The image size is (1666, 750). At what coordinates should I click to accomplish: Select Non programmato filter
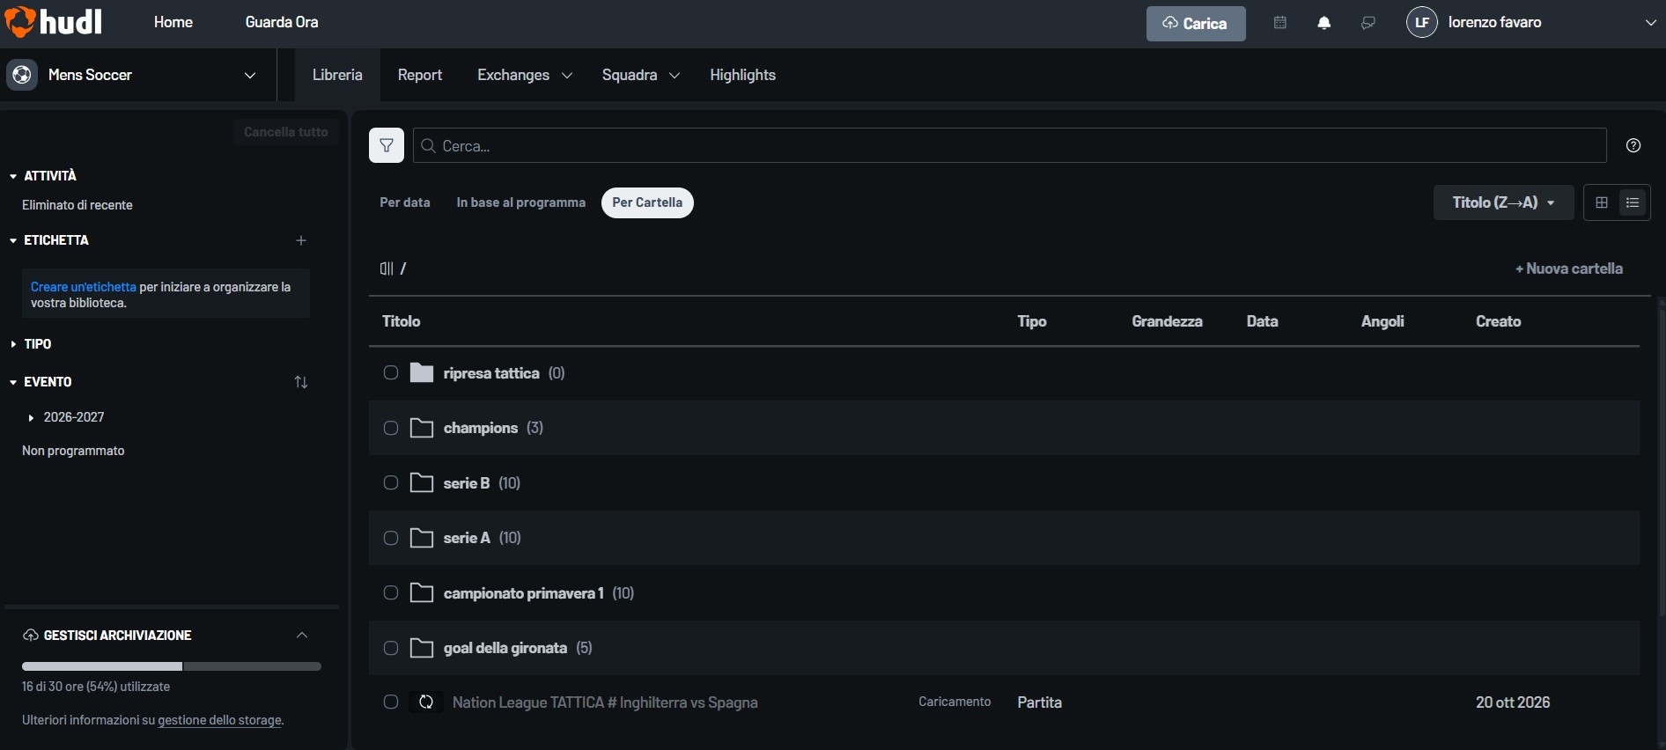tap(73, 451)
